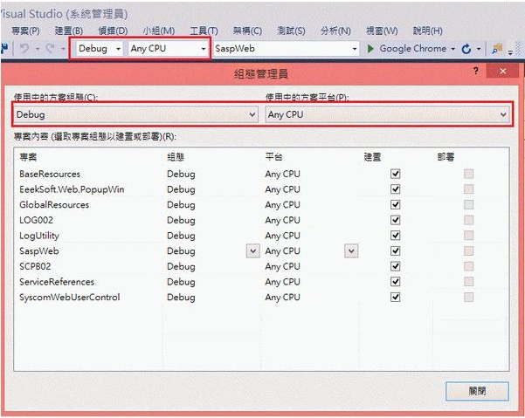Click the Undo arrow icon
Viewport: 525px width, 418px height.
coord(24,49)
